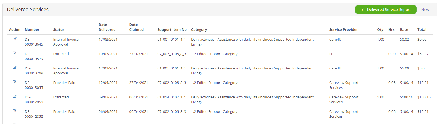Select the DS-000013645 number cell
This screenshot has width=439, height=124.
click(34, 42)
